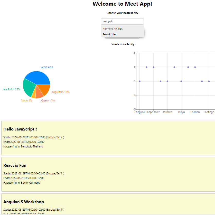Click the JavaScript 26% label

[11, 89]
